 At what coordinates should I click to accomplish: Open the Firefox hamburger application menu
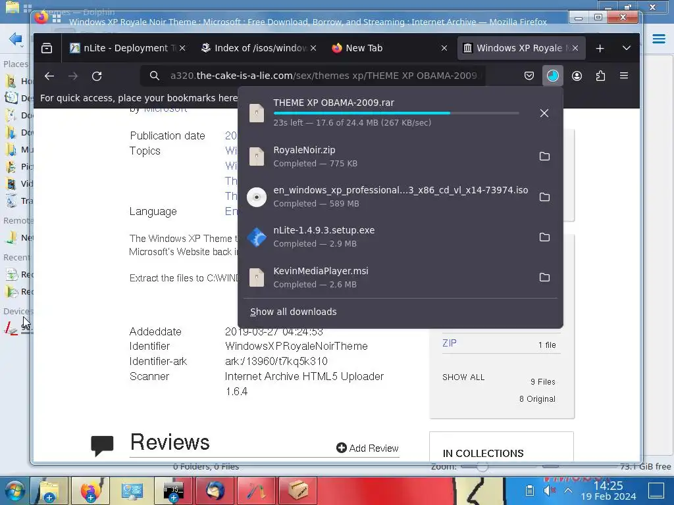point(624,76)
